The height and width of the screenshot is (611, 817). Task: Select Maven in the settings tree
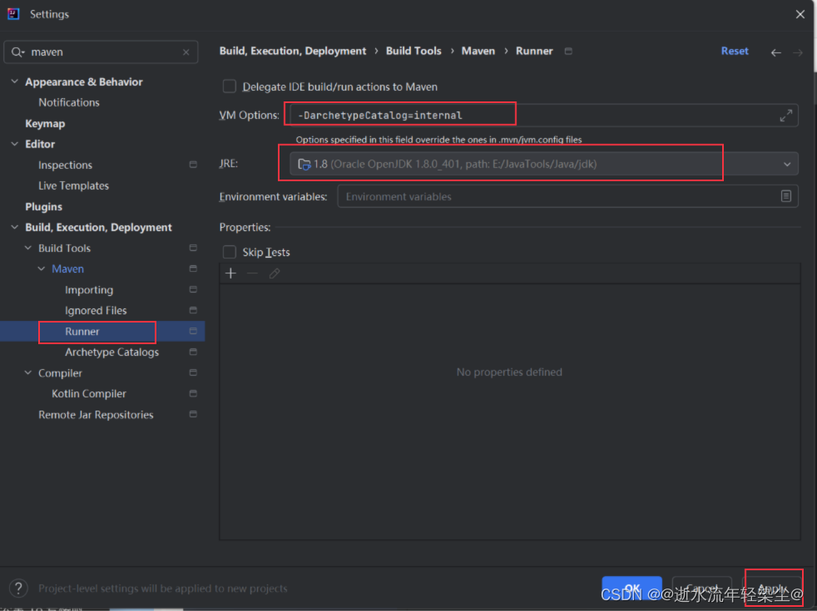[67, 269]
